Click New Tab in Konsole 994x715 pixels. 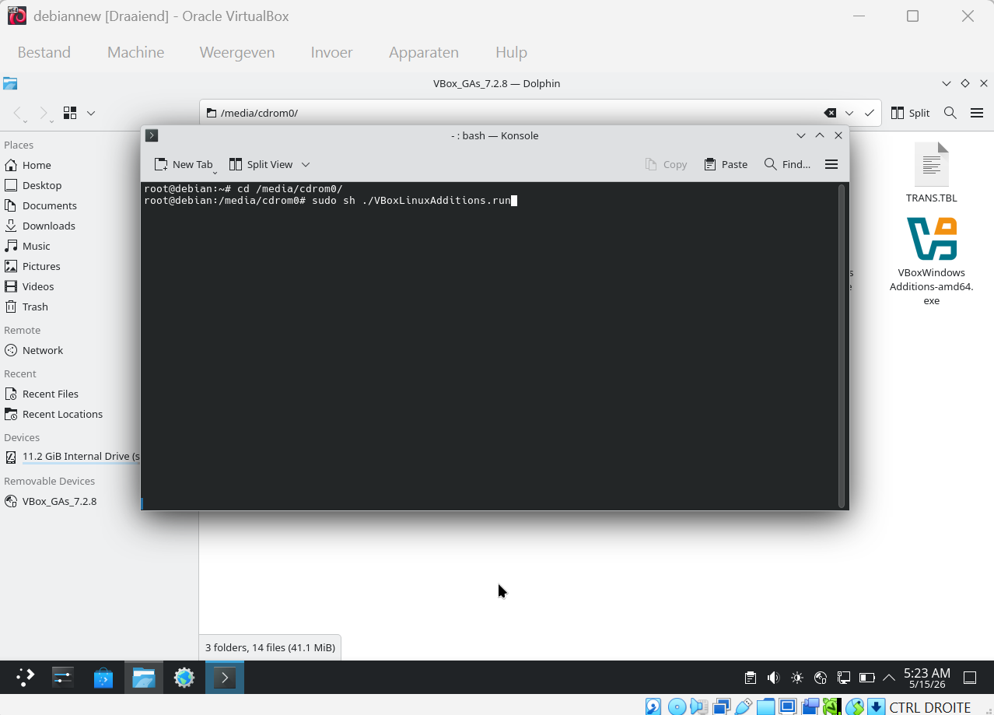[184, 164]
